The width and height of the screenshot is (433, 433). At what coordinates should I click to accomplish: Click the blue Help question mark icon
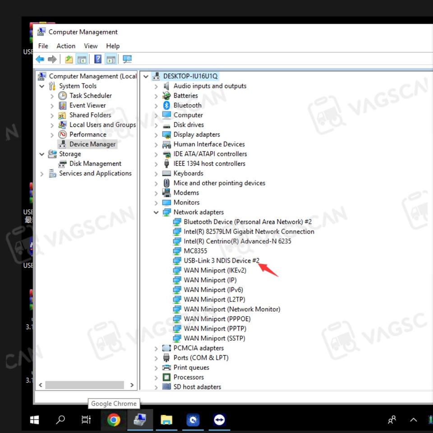tap(98, 59)
